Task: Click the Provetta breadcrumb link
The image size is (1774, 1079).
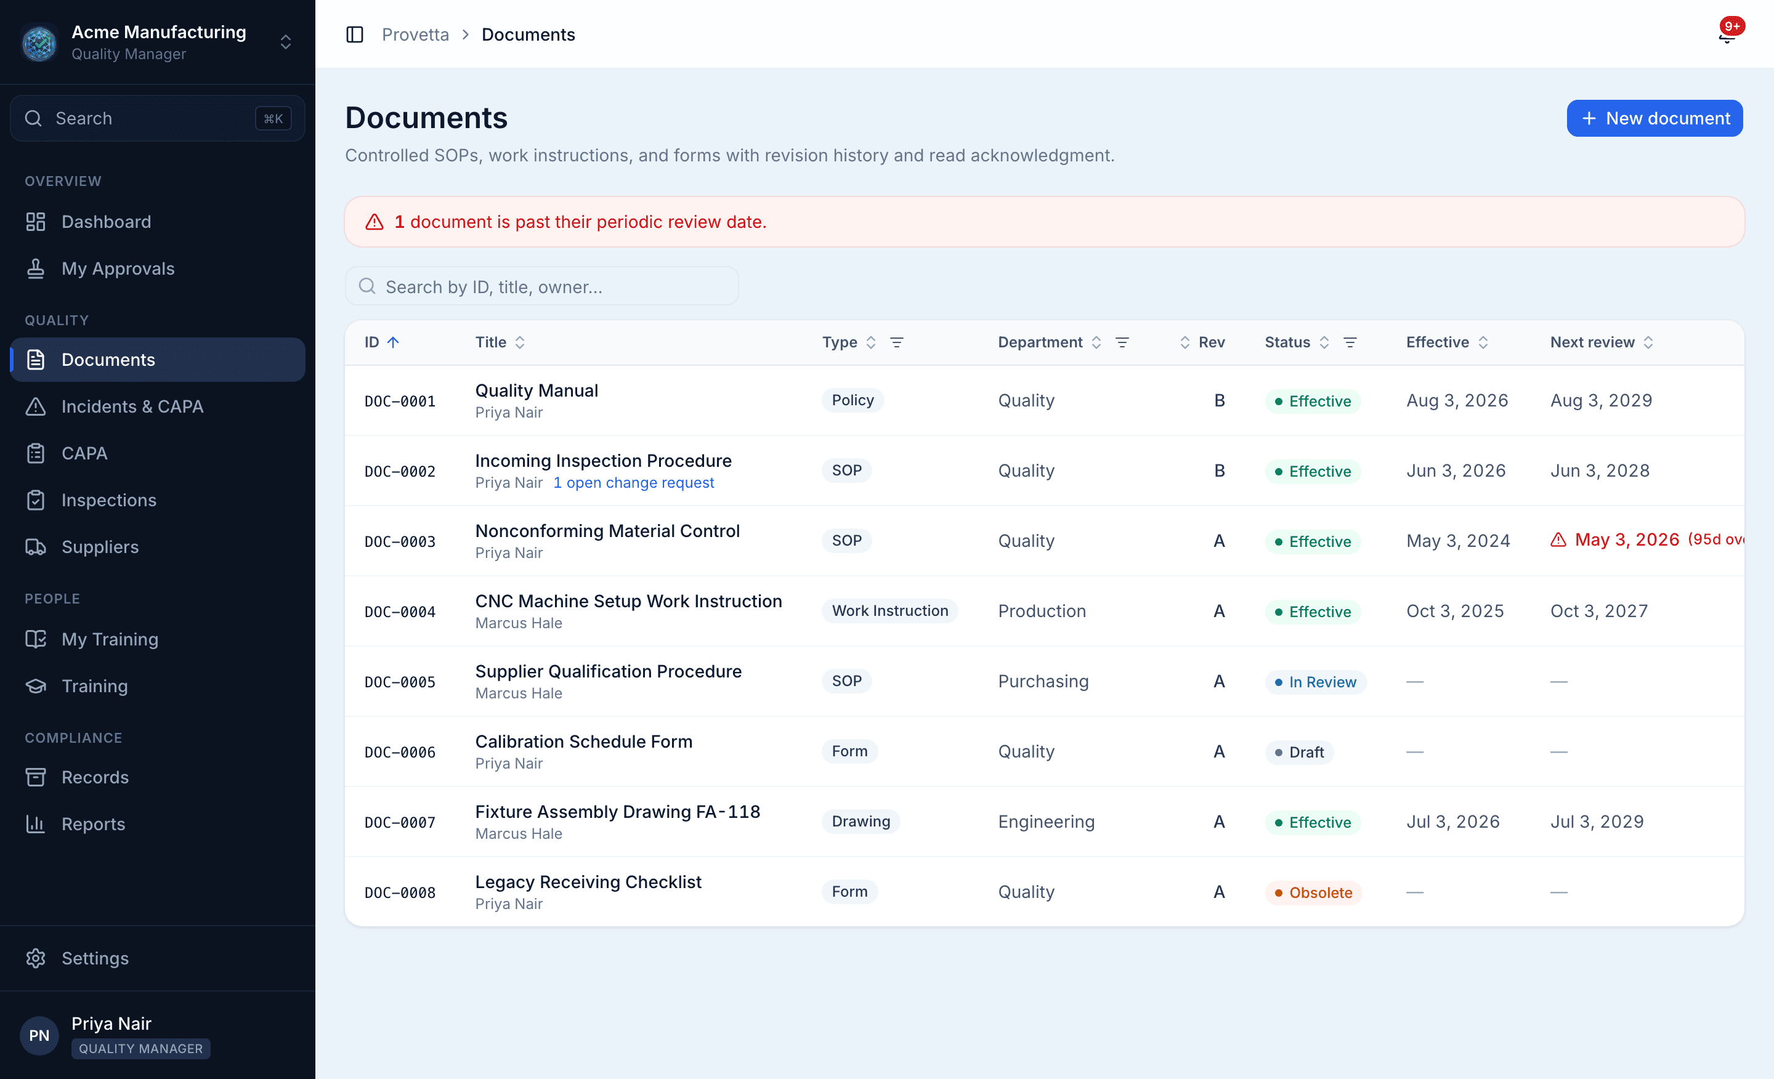Action: pyautogui.click(x=415, y=34)
